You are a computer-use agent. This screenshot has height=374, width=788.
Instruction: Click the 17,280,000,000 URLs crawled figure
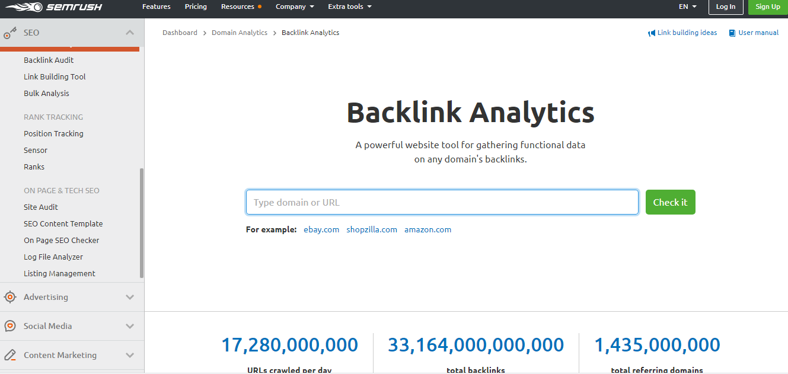pyautogui.click(x=289, y=345)
